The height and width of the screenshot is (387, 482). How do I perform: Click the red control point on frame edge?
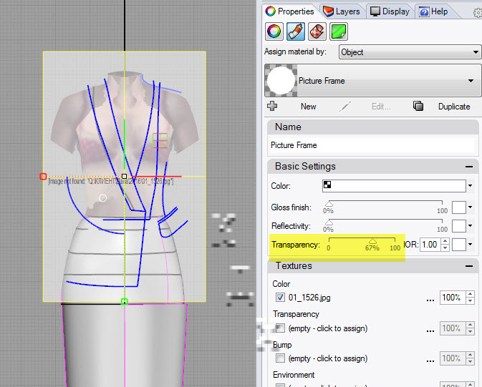(43, 176)
